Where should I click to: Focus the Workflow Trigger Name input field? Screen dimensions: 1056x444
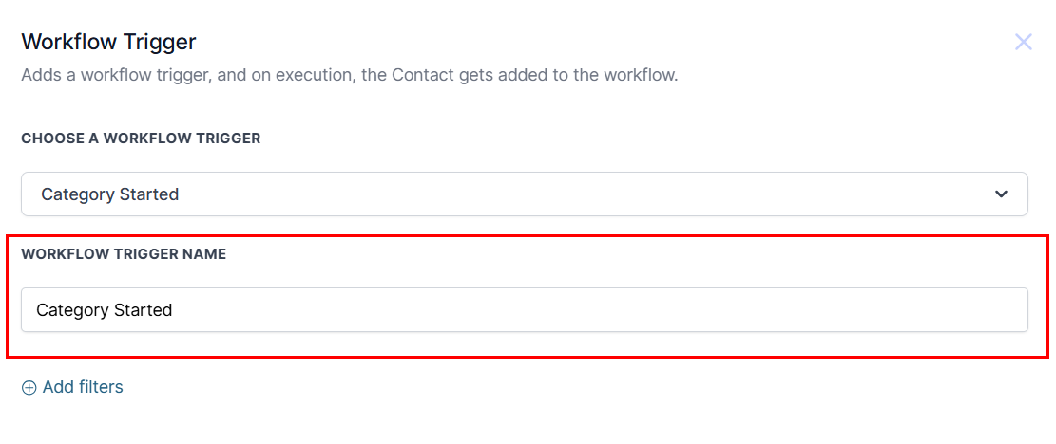tap(524, 309)
